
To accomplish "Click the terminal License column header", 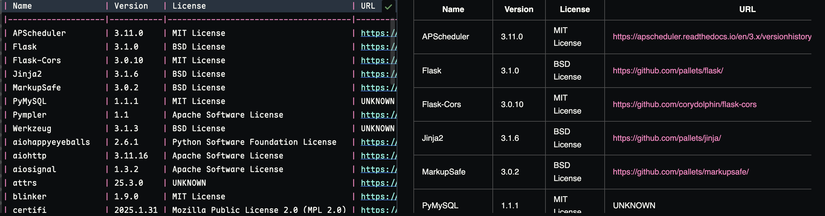I will [189, 6].
